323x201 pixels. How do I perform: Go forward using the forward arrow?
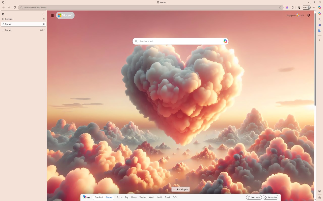click(x=9, y=8)
